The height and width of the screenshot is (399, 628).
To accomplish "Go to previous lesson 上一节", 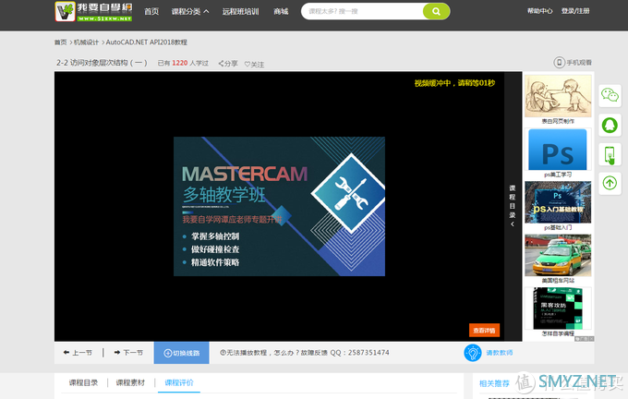I will [x=78, y=353].
